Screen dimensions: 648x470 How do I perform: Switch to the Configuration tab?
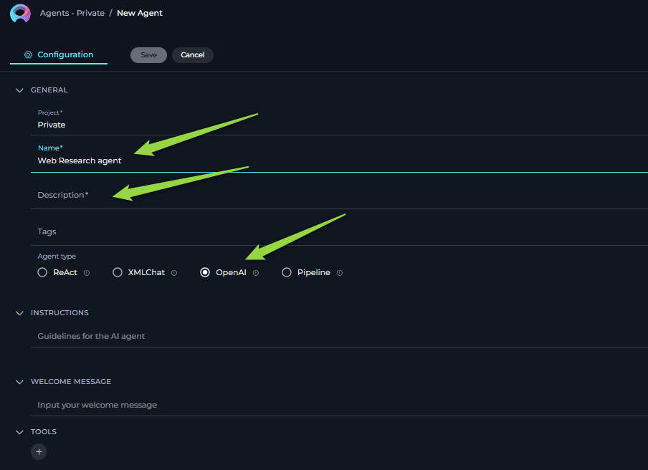pos(59,54)
